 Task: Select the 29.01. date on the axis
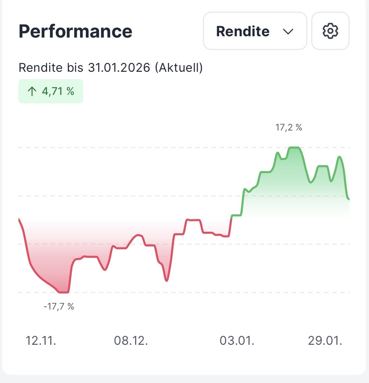[325, 341]
